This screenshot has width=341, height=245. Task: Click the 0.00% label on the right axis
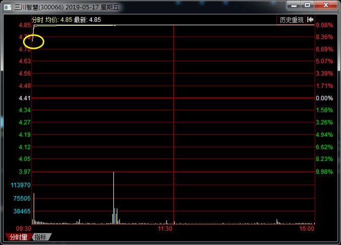[323, 98]
